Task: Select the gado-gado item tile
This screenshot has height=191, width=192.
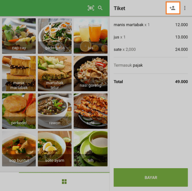Action: point(55,36)
